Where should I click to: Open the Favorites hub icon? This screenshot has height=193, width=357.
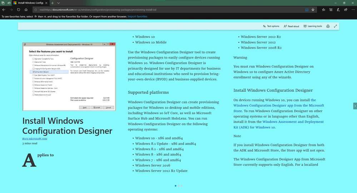pyautogui.click(x=323, y=10)
